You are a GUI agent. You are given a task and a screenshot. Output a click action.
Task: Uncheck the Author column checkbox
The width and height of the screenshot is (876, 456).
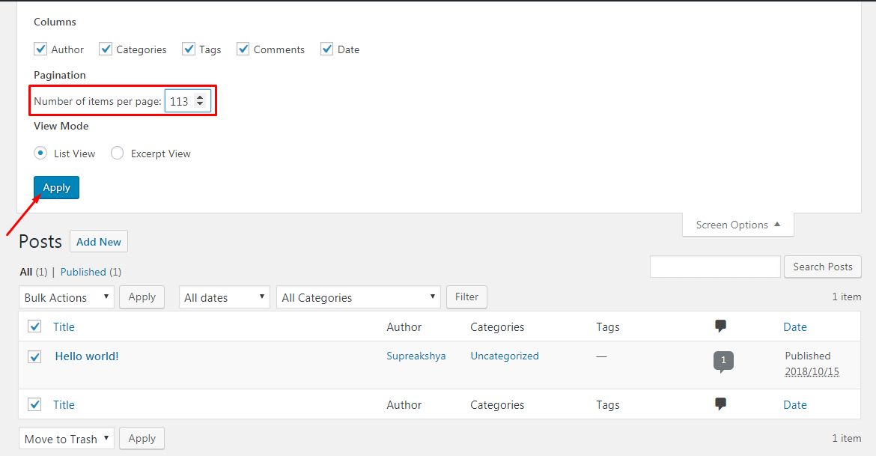(40, 49)
